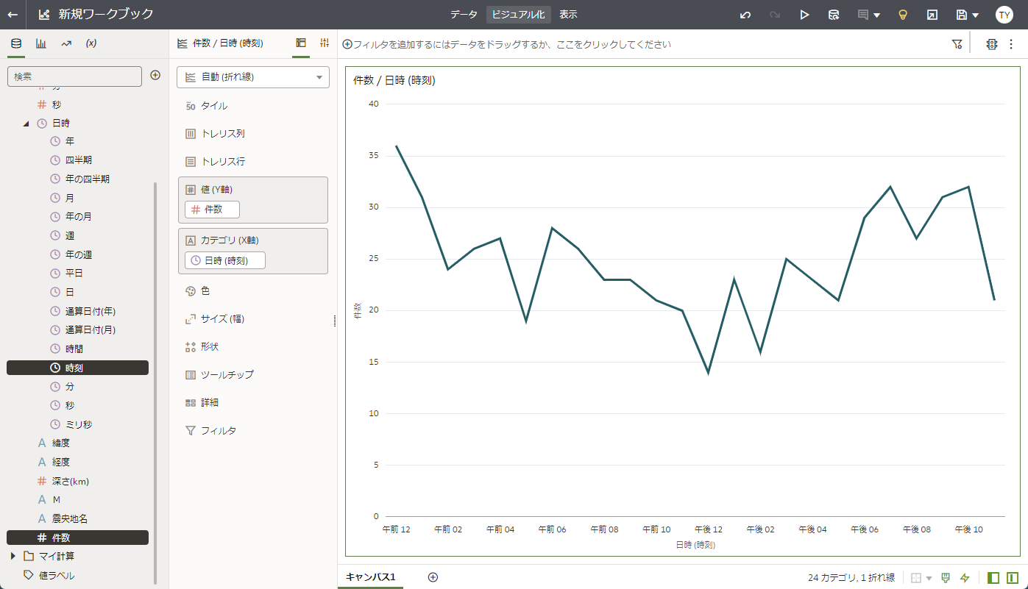Toggle the left data panel visibility

[x=993, y=578]
